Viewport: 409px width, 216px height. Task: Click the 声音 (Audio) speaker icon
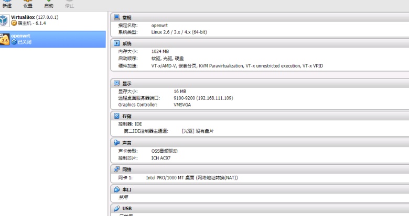pyautogui.click(x=116, y=143)
